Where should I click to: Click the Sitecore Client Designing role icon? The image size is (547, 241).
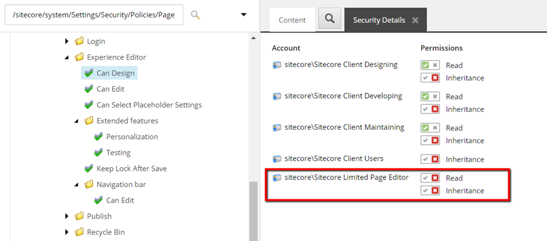click(x=277, y=65)
